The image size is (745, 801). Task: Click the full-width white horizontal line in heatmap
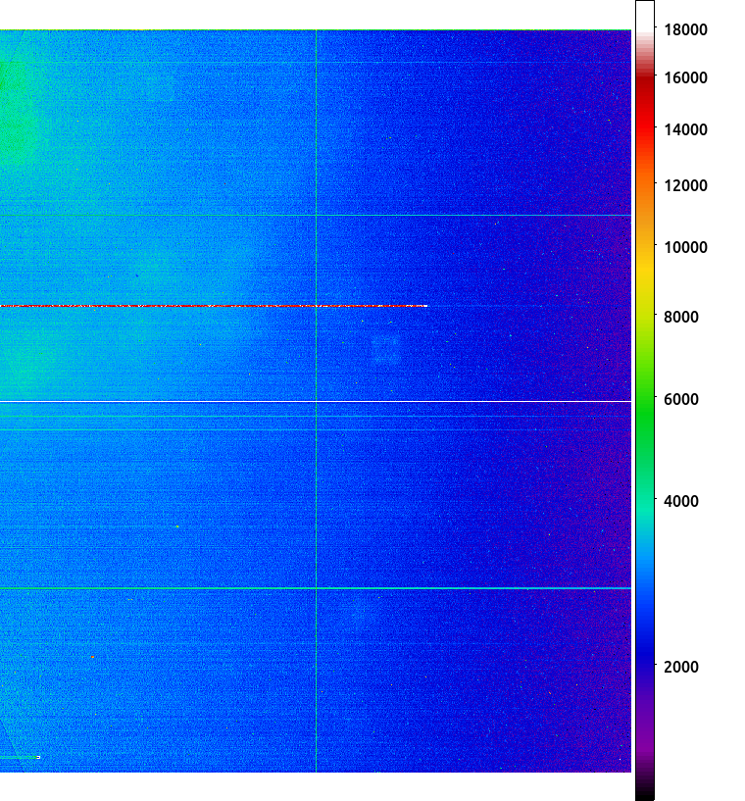point(316,402)
